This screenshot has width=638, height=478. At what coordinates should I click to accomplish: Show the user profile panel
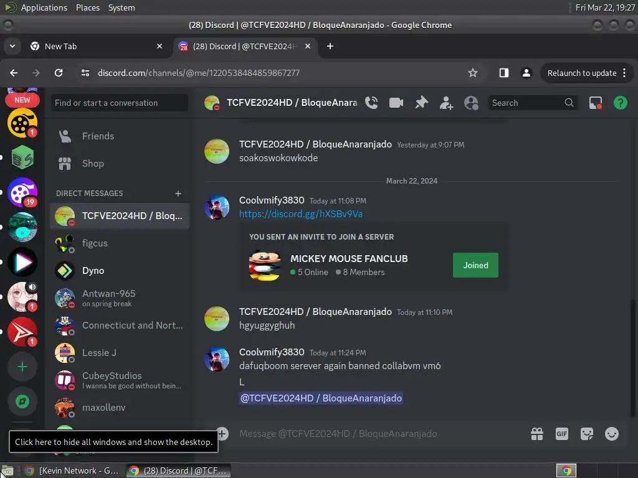[x=471, y=103]
